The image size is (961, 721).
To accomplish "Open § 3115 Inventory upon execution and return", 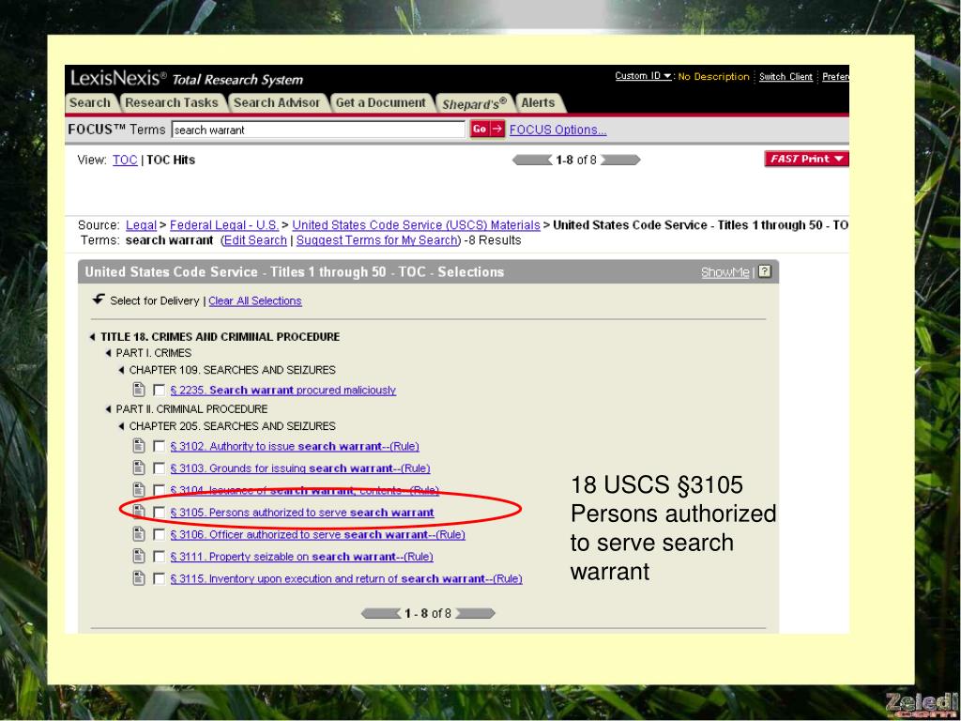I will pos(346,578).
